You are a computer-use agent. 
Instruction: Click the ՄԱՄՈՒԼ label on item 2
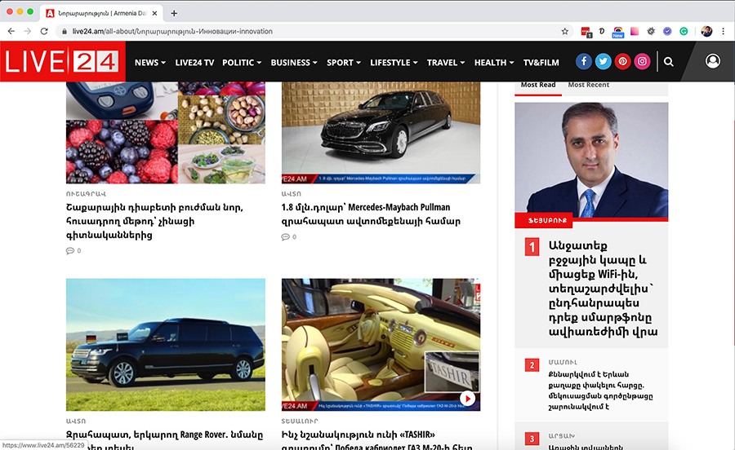563,362
